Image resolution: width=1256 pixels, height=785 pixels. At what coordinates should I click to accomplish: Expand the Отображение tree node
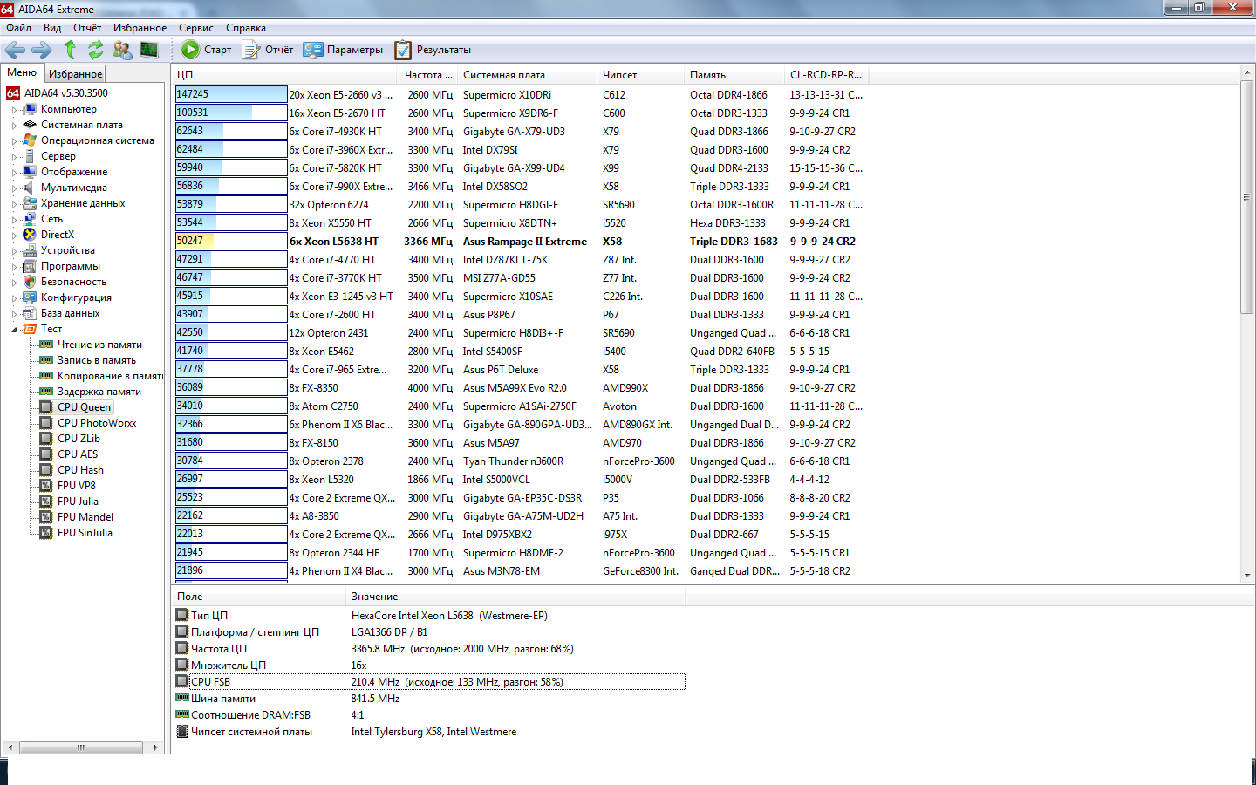[x=14, y=173]
